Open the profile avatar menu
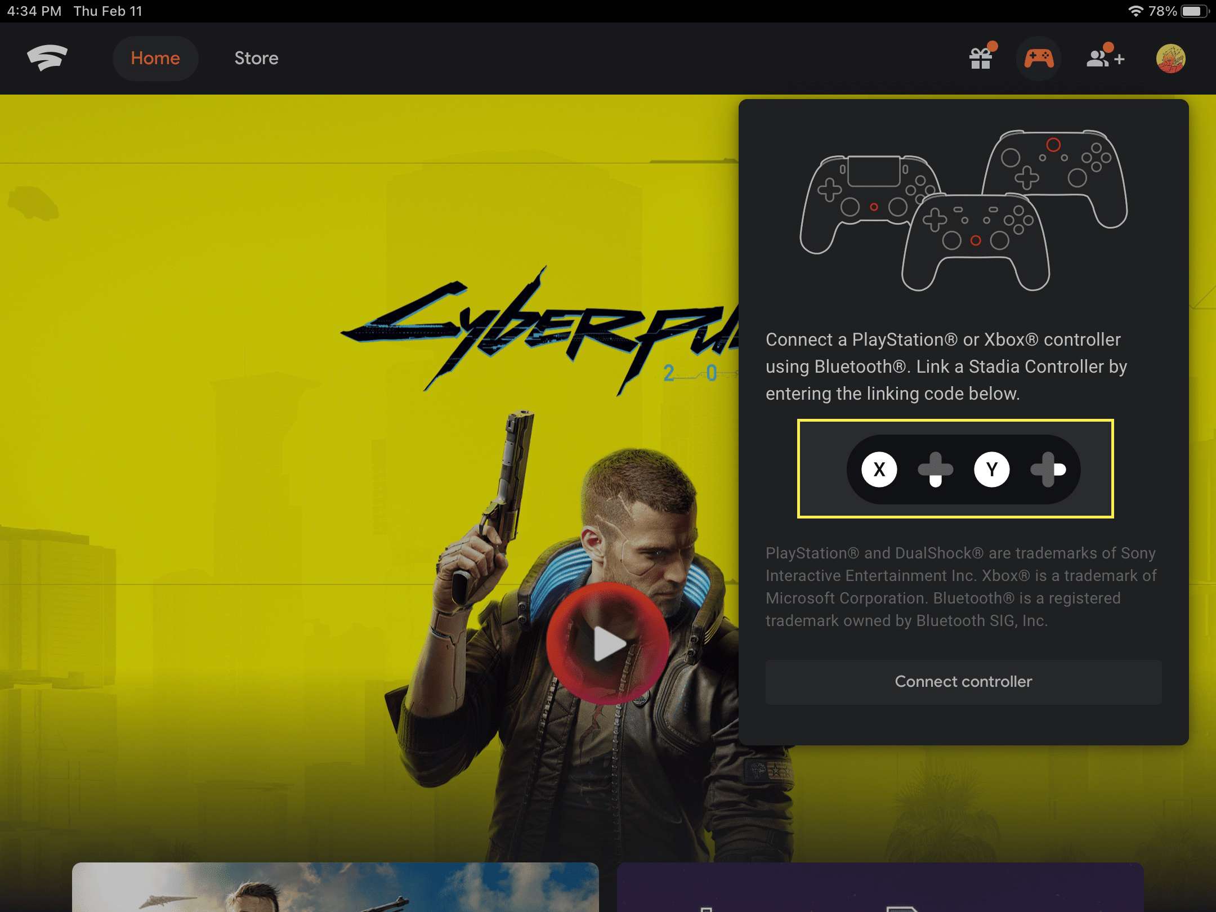Screen dimensions: 1216x912 pyautogui.click(x=1170, y=58)
